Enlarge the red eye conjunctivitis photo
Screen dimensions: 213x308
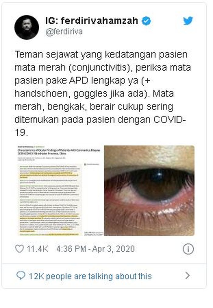coord(149,190)
